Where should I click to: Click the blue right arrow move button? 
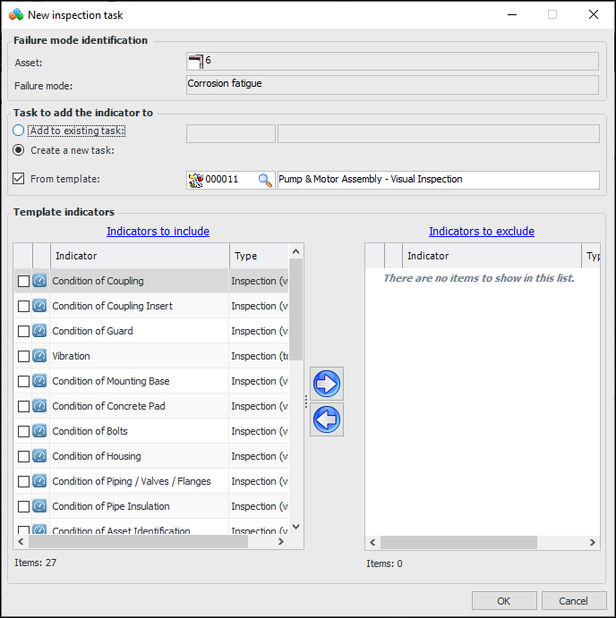click(326, 384)
